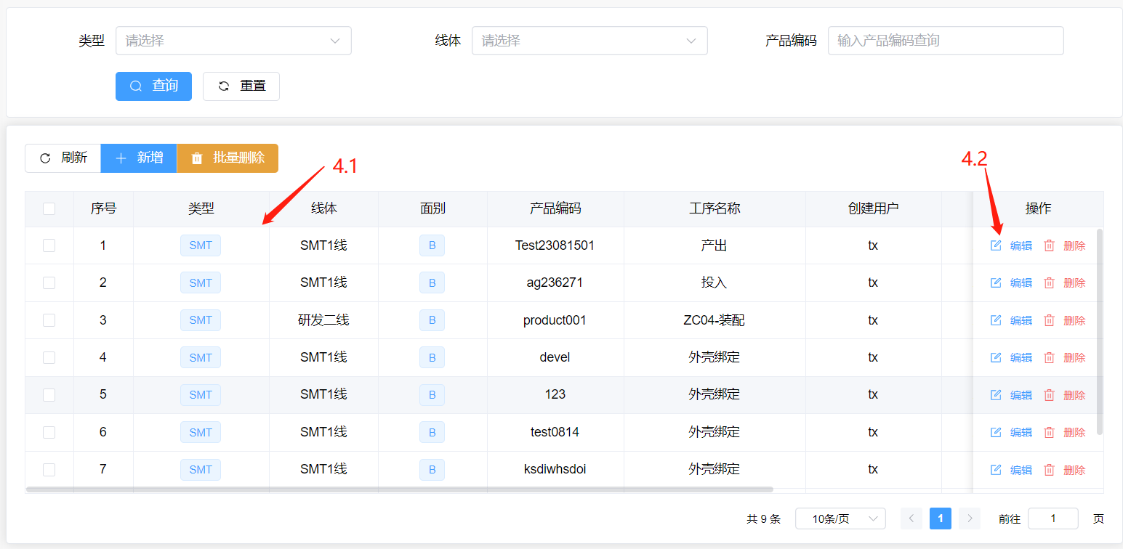Image resolution: width=1123 pixels, height=549 pixels.
Task: Click the trash icon for ksdiwhsdoi row
Action: (1049, 470)
